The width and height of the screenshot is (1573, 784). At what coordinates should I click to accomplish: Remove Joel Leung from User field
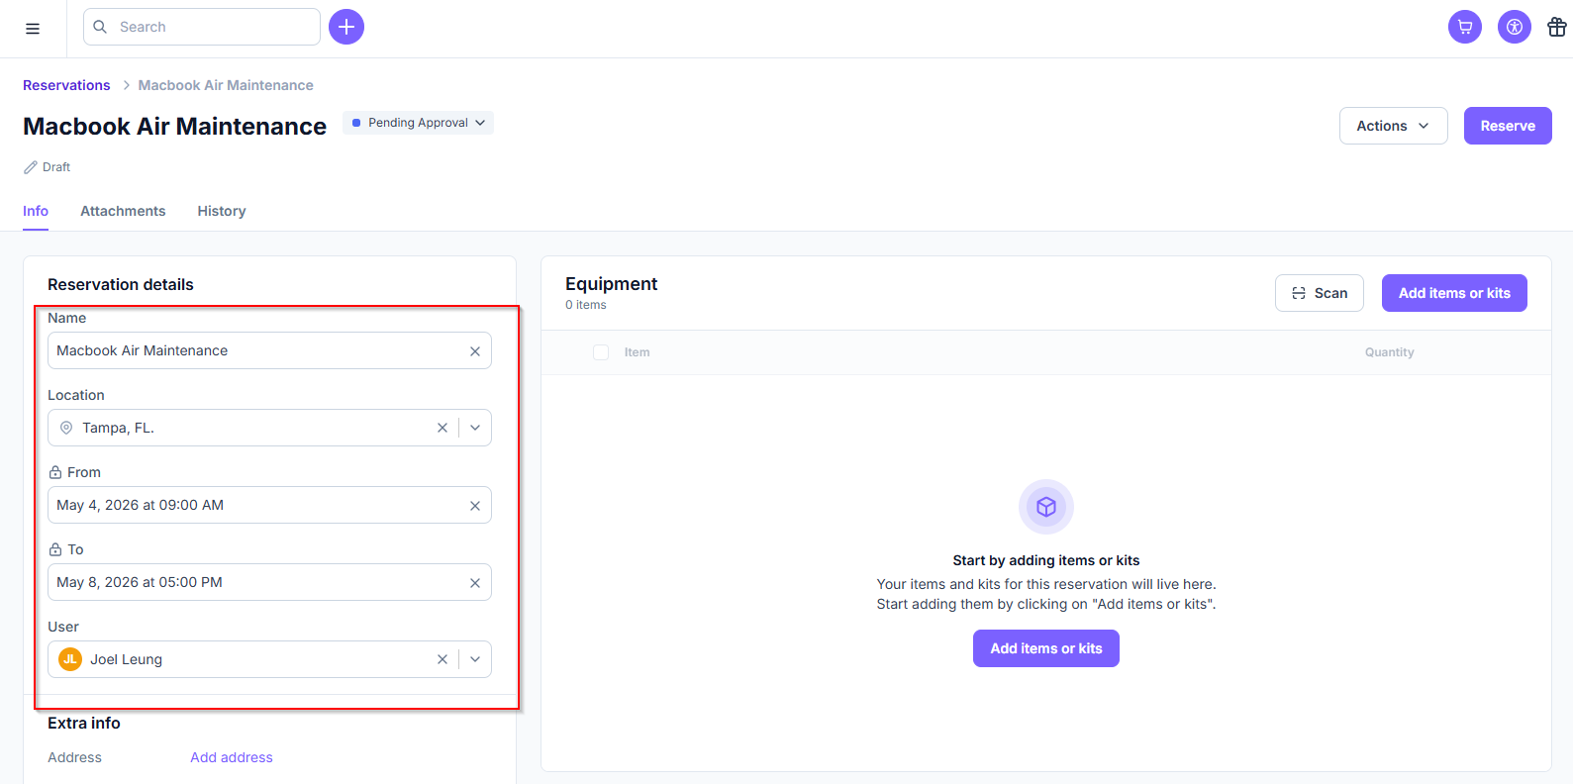(x=442, y=659)
